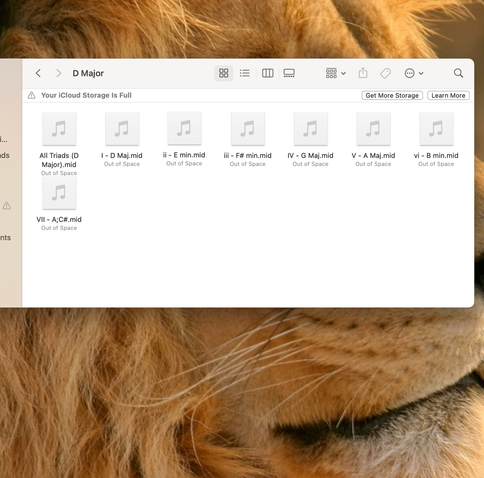The width and height of the screenshot is (484, 478).
Task: Switch to gallery view
Action: [289, 73]
